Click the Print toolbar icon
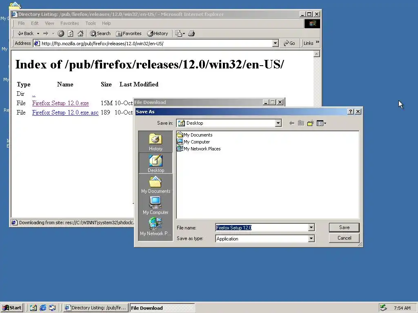 (x=191, y=33)
